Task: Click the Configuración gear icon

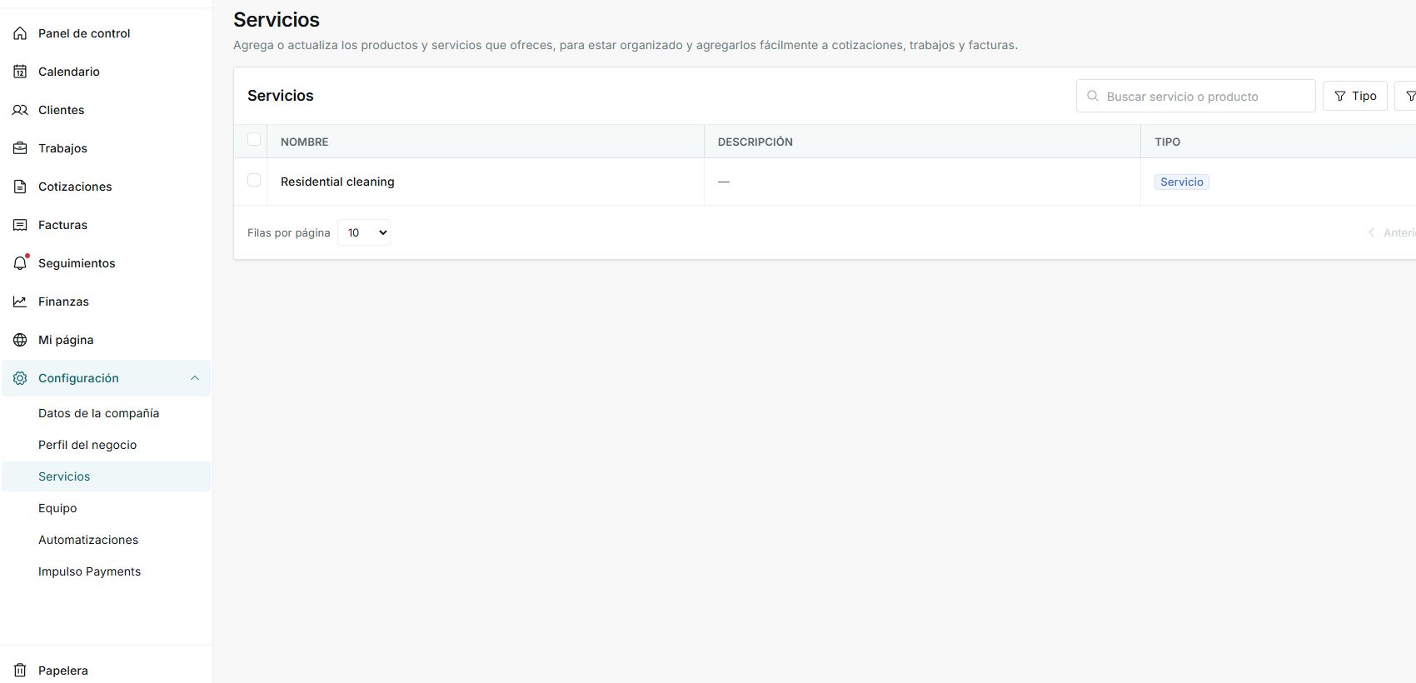Action: click(20, 378)
